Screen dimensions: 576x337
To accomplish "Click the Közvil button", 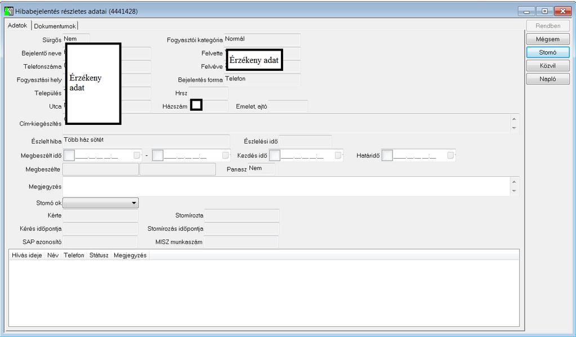I will click(547, 66).
